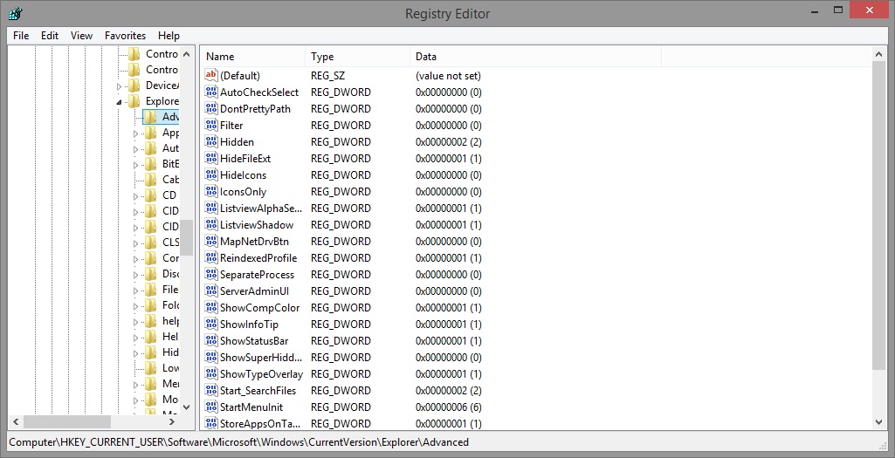895x458 pixels.
Task: Click the tree pane scroll-left arrow
Action: 16,422
